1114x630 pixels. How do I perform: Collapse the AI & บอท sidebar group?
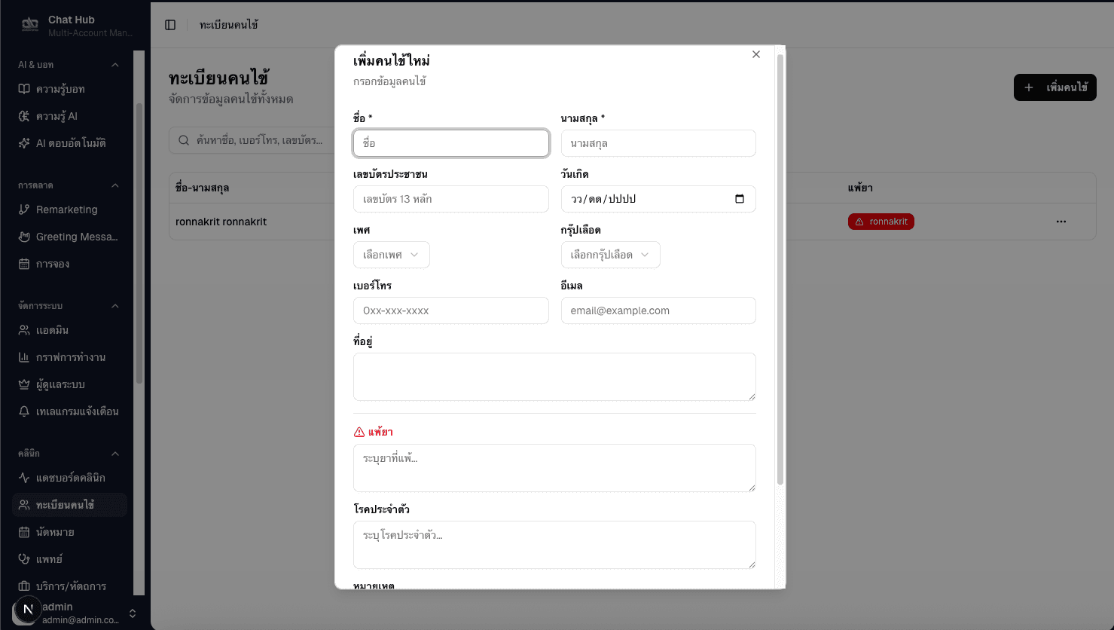114,64
